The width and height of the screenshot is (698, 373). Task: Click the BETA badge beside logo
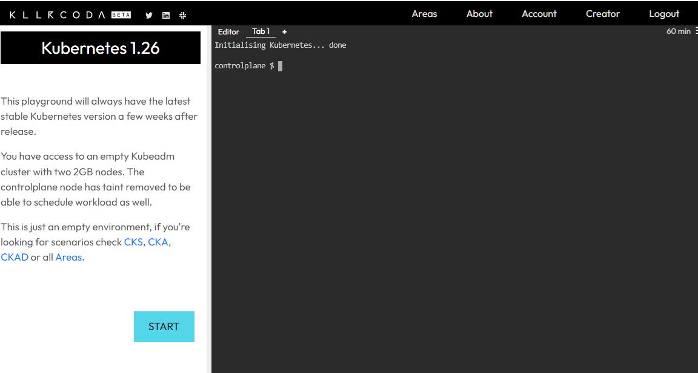click(121, 15)
